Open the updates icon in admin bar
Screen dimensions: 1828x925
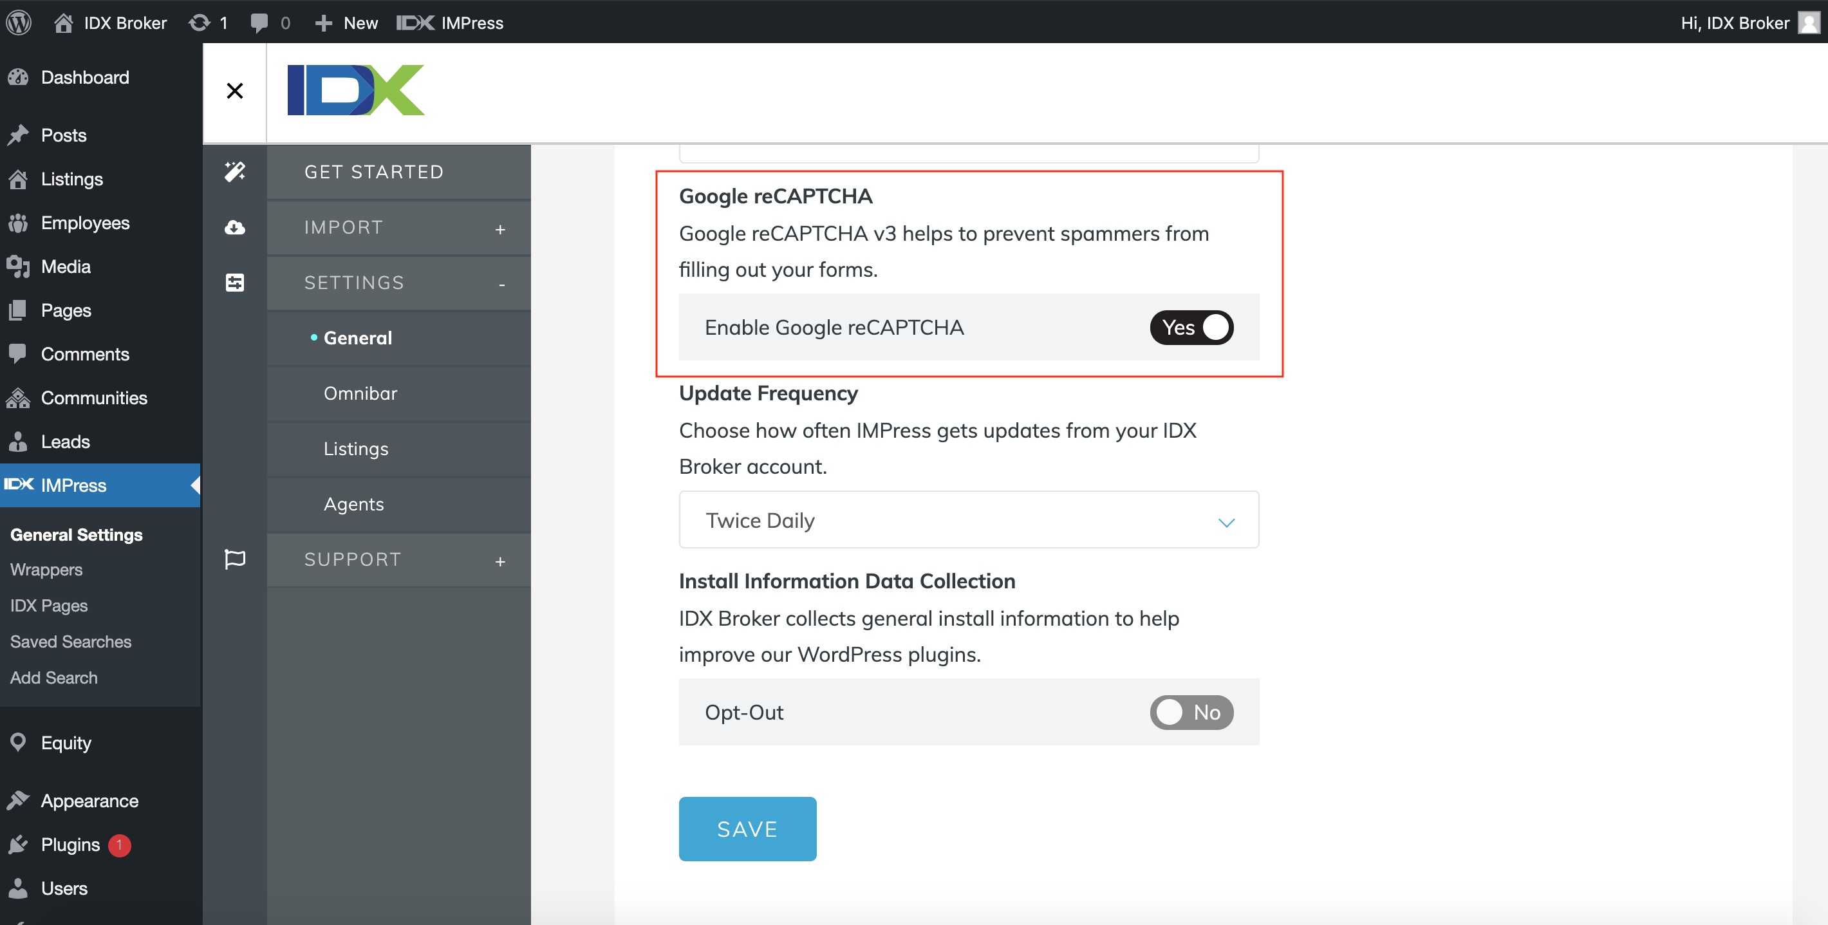pos(200,23)
